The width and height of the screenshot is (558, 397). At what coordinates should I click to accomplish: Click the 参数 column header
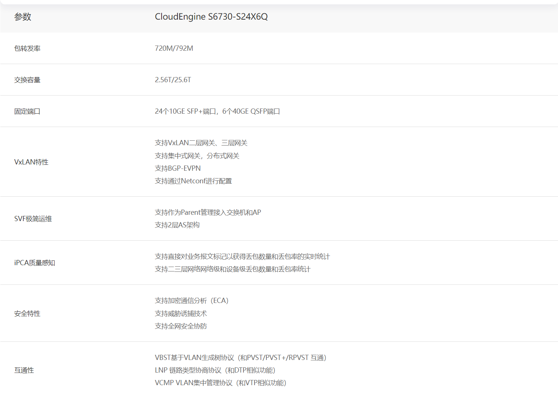pyautogui.click(x=23, y=17)
